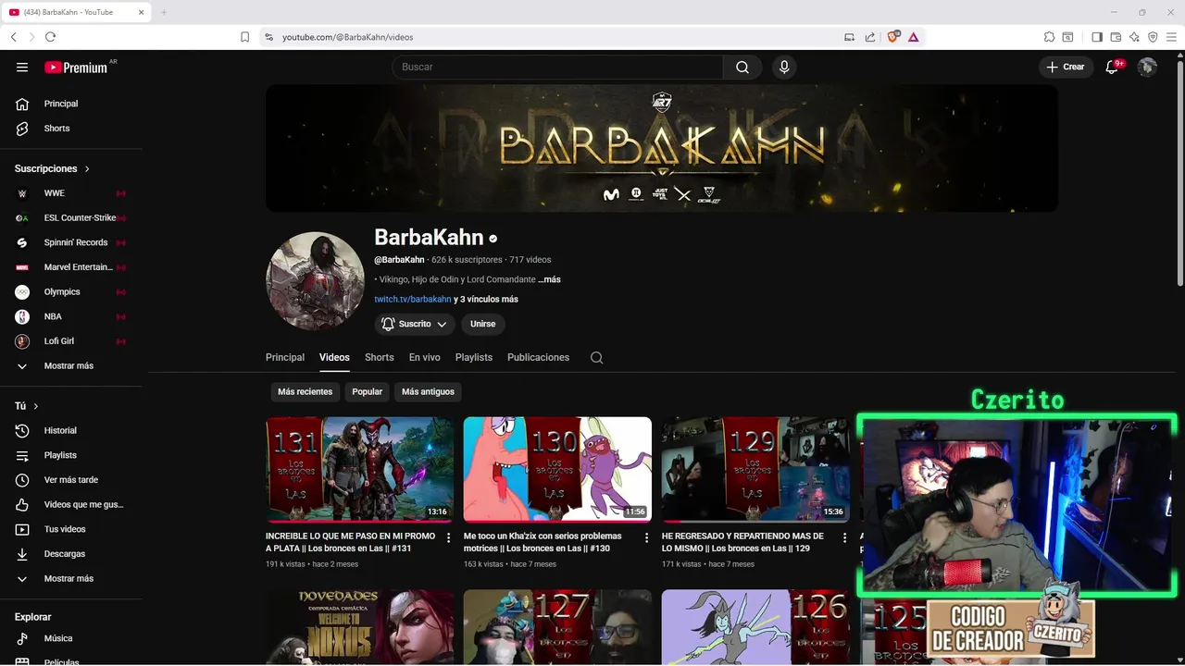This screenshot has height=666, width=1185.
Task: Open the Brave Wallet icon
Action: 1116,37
